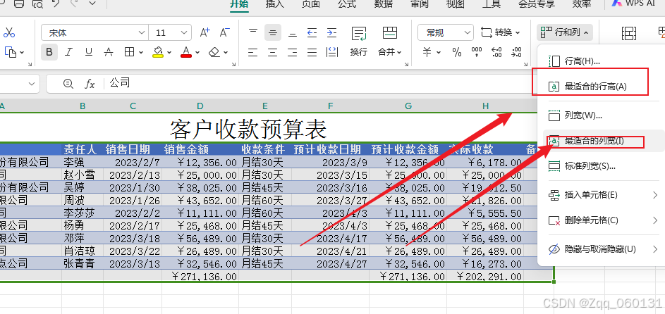The width and height of the screenshot is (665, 314).
Task: Choose 最适合的行高(A) menu item
Action: pyautogui.click(x=599, y=87)
